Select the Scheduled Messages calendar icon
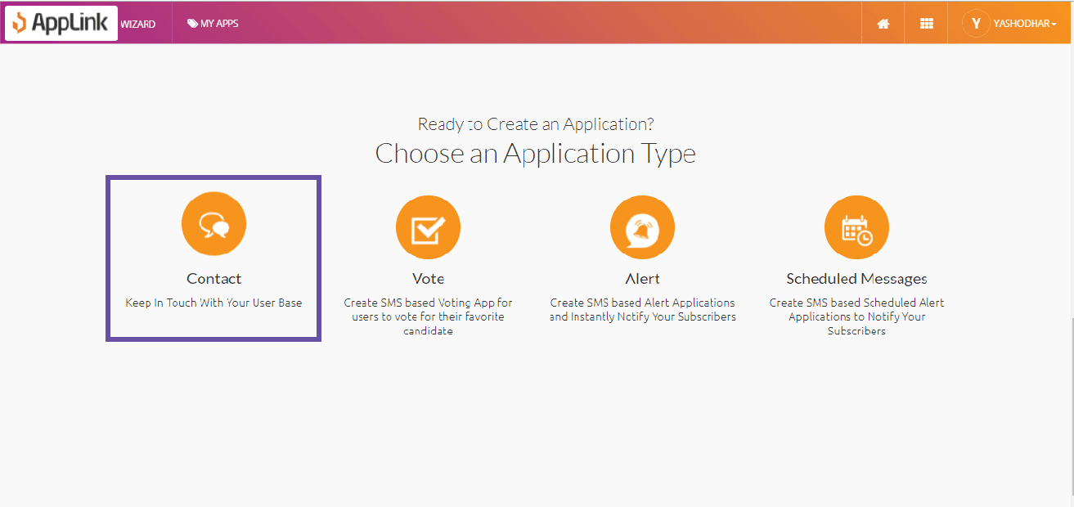 [856, 227]
